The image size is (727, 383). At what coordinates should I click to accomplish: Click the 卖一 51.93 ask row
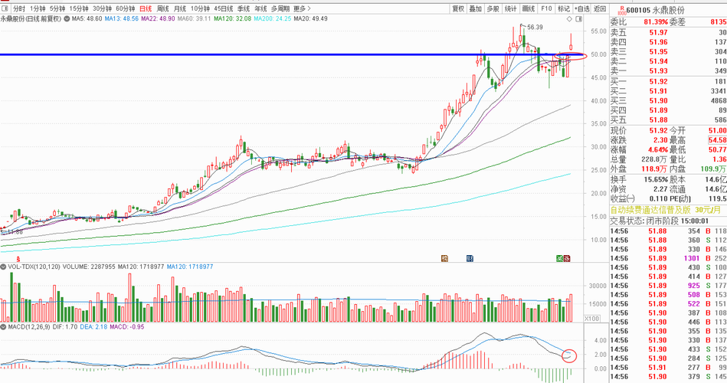[668, 71]
